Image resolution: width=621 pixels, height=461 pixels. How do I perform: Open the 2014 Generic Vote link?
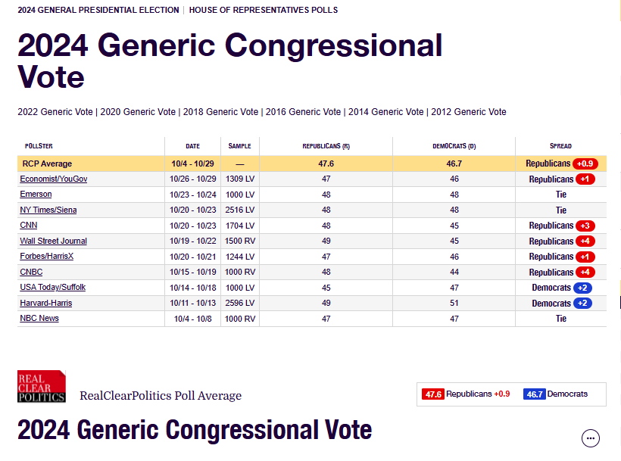click(385, 112)
